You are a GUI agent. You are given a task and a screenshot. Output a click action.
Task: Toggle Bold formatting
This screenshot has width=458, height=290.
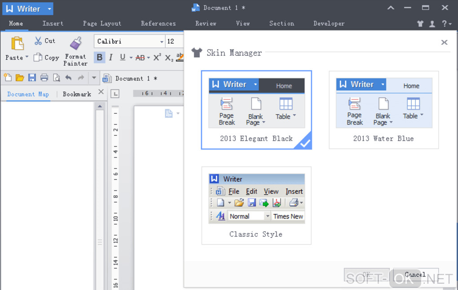[100, 57]
